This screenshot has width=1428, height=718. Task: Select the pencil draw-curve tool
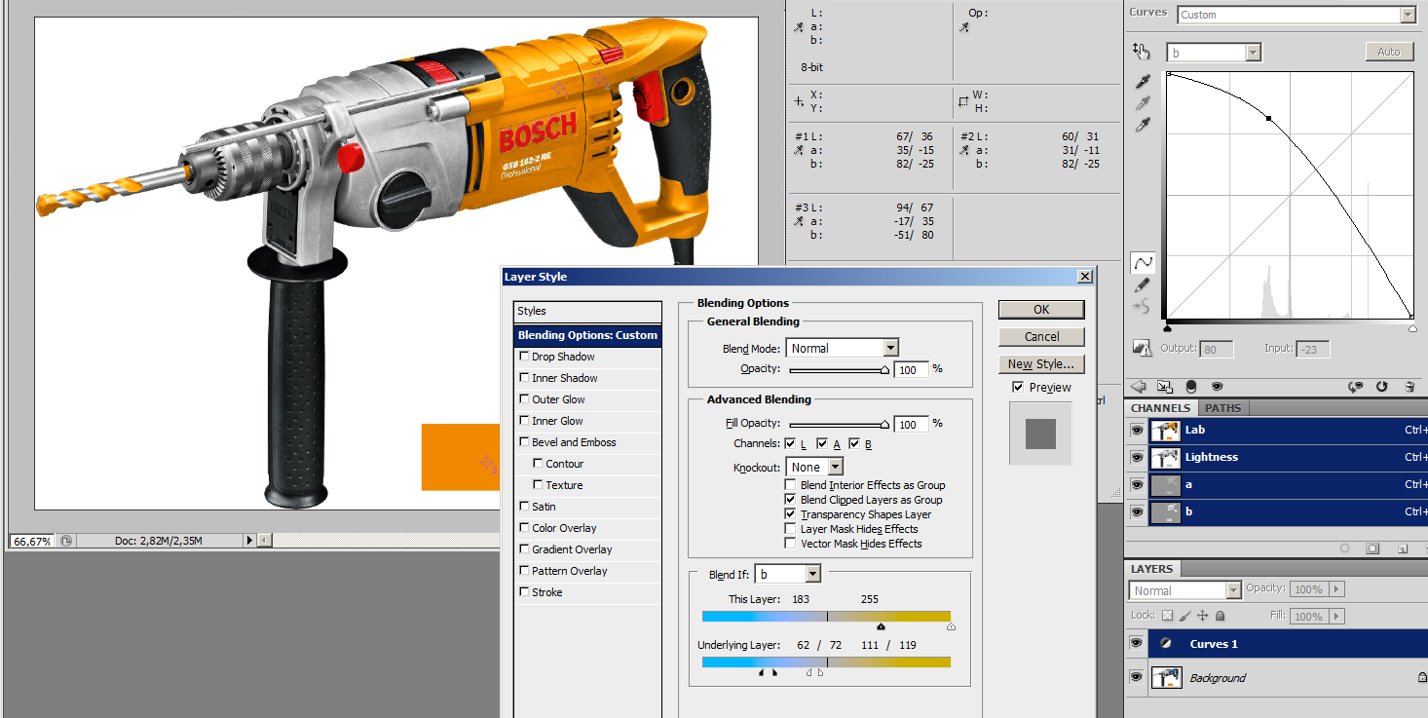[x=1143, y=285]
